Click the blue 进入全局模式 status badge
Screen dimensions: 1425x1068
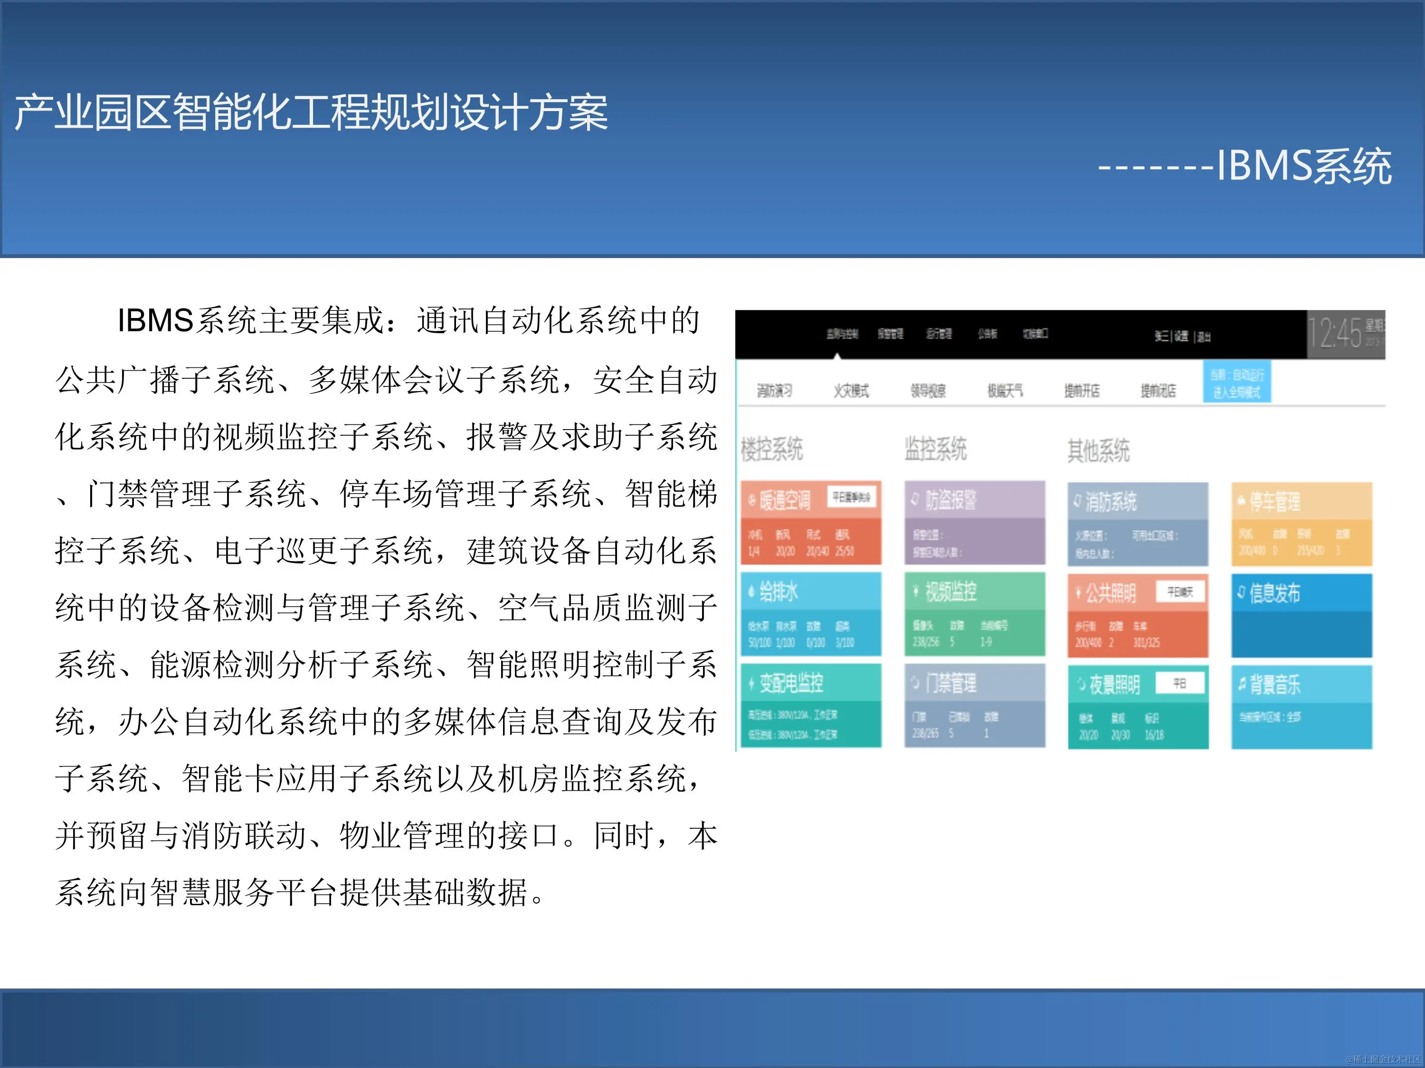(1237, 383)
